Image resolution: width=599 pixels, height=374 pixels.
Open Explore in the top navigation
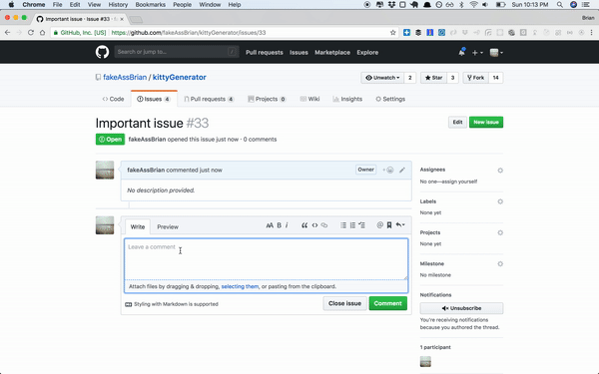click(367, 52)
